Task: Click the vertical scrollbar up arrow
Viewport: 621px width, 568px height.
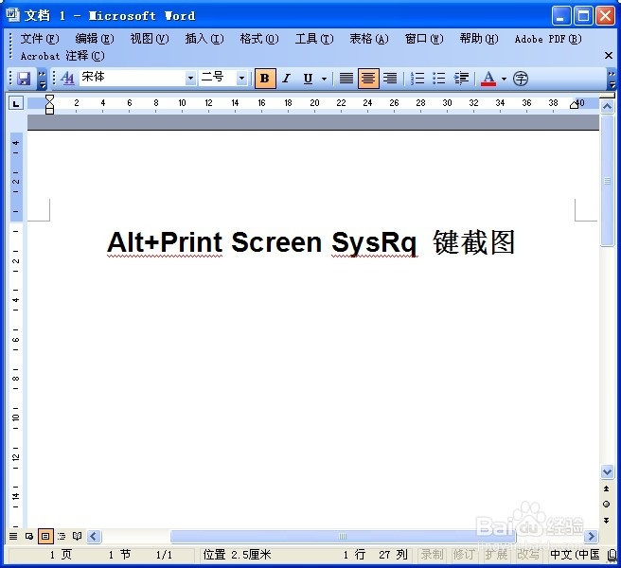Action: pyautogui.click(x=607, y=106)
